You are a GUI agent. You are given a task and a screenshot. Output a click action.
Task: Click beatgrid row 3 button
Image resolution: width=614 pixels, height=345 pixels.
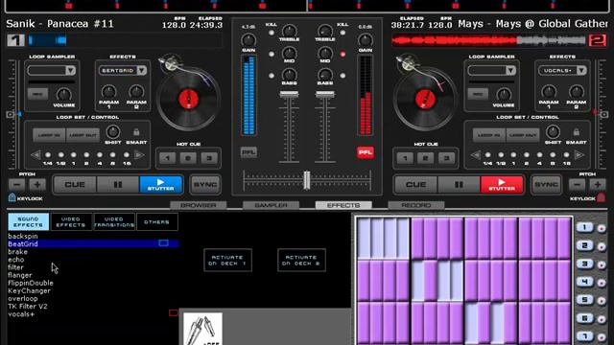pos(585,264)
